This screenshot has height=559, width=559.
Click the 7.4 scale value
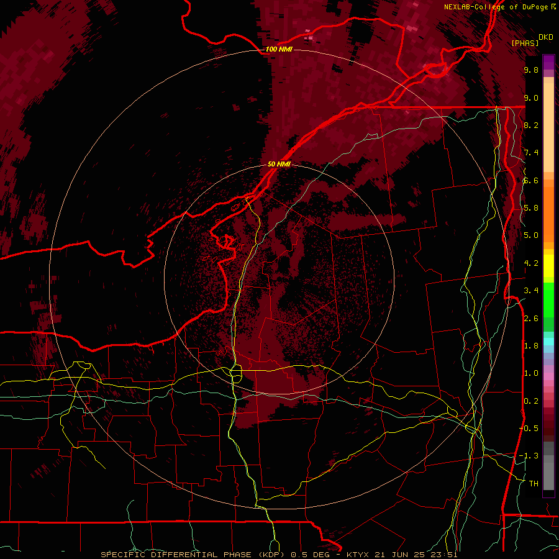(531, 153)
